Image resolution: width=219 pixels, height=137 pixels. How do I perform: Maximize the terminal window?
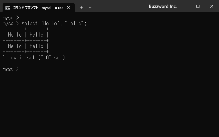point(198,6)
